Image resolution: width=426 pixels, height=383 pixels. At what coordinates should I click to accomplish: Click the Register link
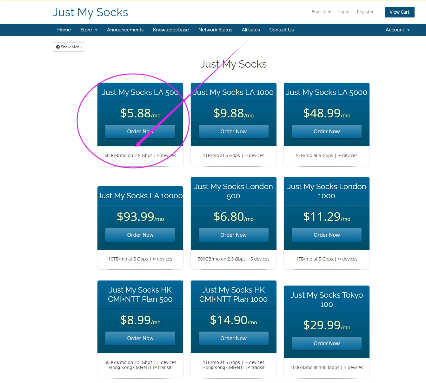click(365, 12)
